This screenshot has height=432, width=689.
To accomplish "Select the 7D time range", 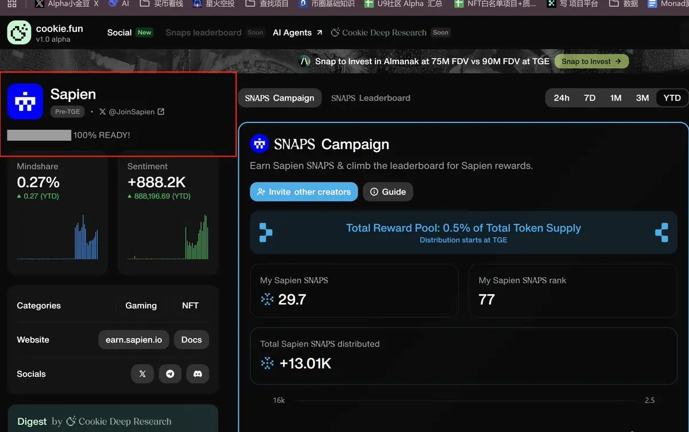I will (x=590, y=98).
